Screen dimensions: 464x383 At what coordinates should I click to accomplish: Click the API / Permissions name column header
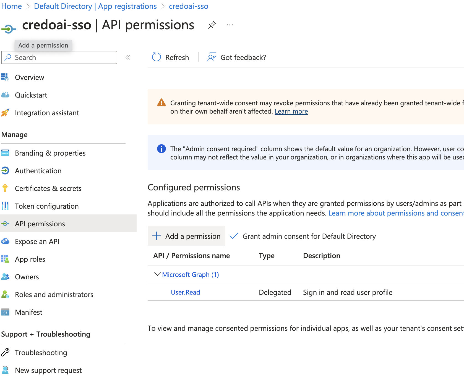point(191,256)
